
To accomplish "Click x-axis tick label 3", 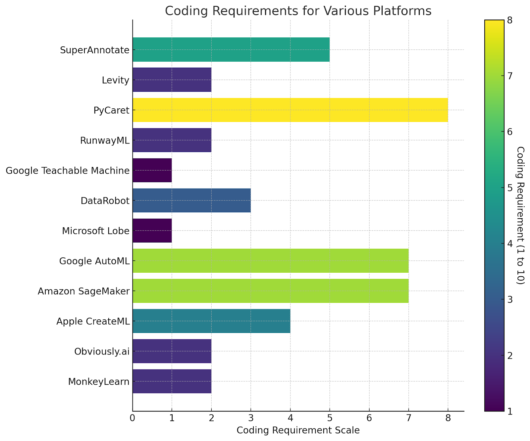I will pos(251,418).
